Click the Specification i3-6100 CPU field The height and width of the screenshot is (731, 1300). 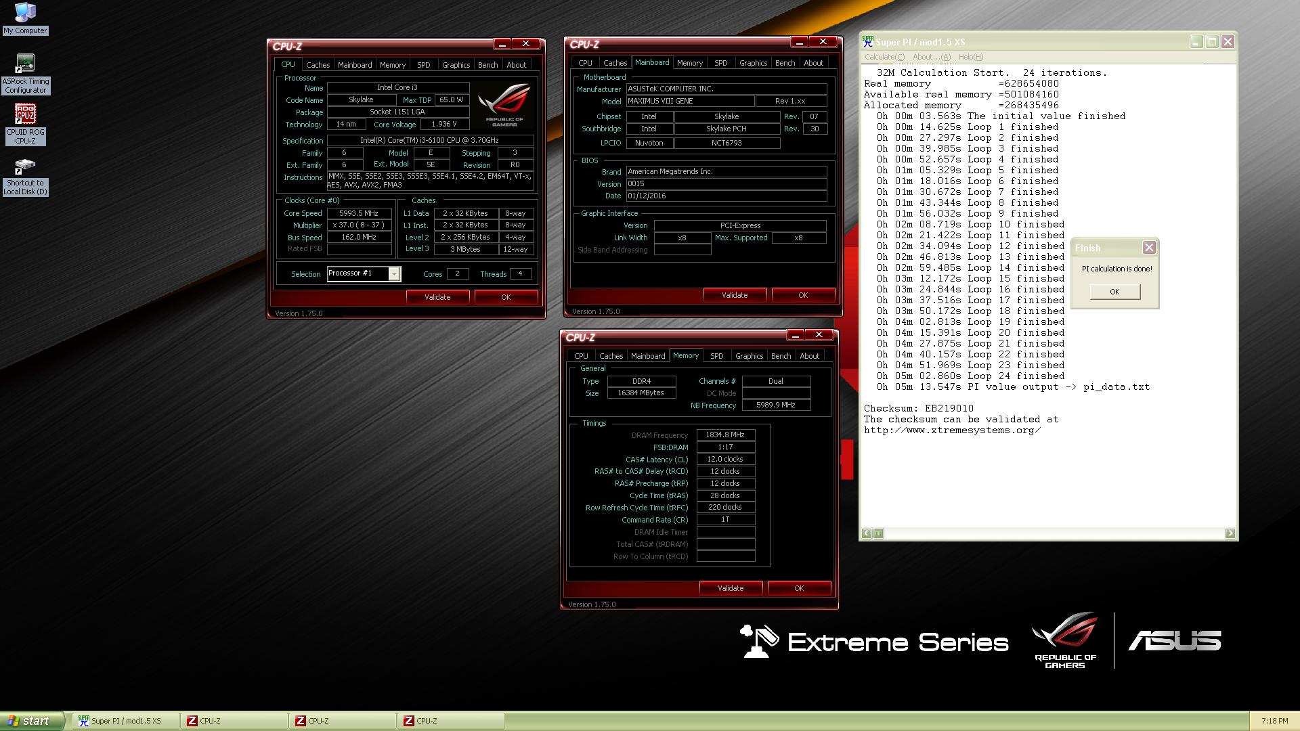430,141
